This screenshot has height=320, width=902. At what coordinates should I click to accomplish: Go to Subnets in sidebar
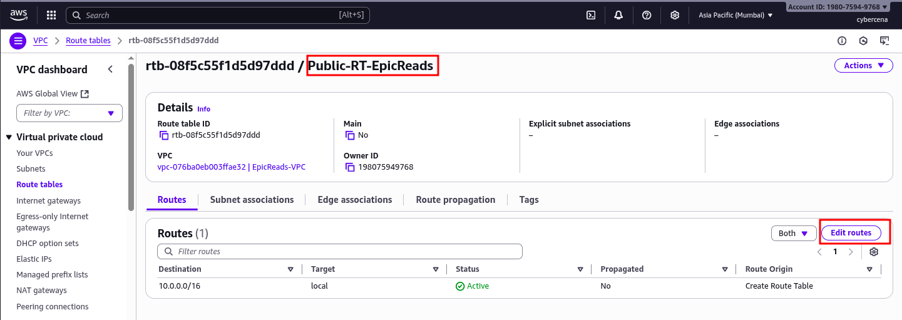31,169
